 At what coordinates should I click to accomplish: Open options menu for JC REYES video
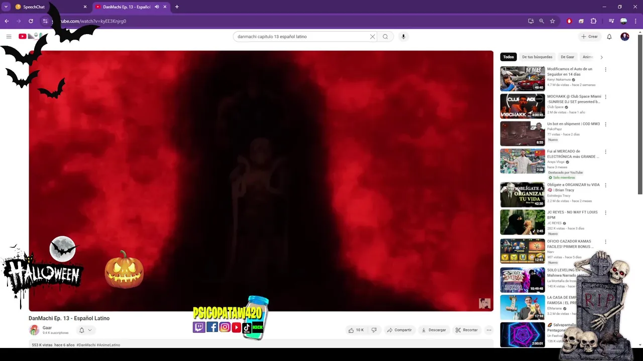tap(605, 213)
